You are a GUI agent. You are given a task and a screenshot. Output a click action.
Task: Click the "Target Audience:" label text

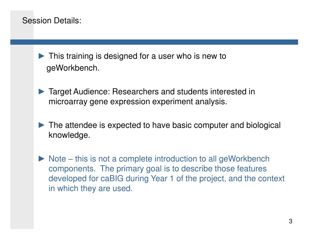[x=79, y=92]
